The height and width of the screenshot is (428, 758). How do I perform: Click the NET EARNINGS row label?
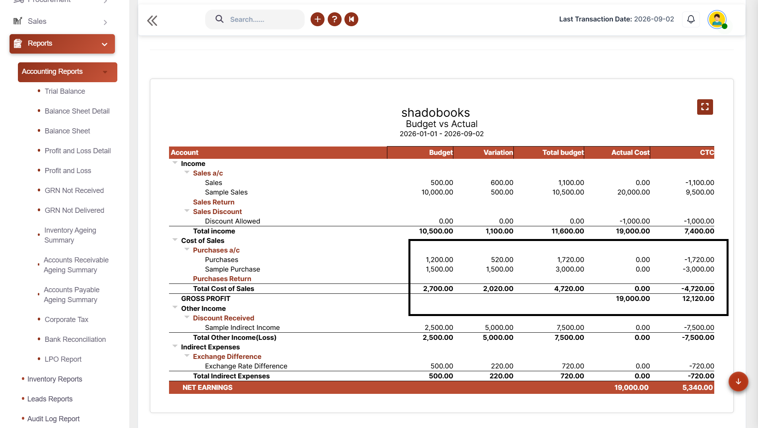point(208,388)
